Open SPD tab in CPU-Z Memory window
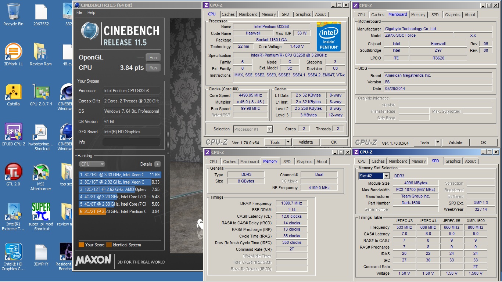The width and height of the screenshot is (502, 282). click(x=287, y=162)
